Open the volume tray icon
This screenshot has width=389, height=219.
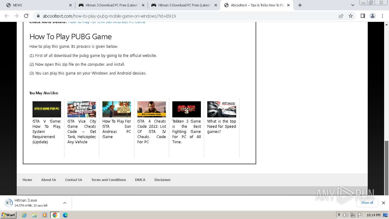346,215
